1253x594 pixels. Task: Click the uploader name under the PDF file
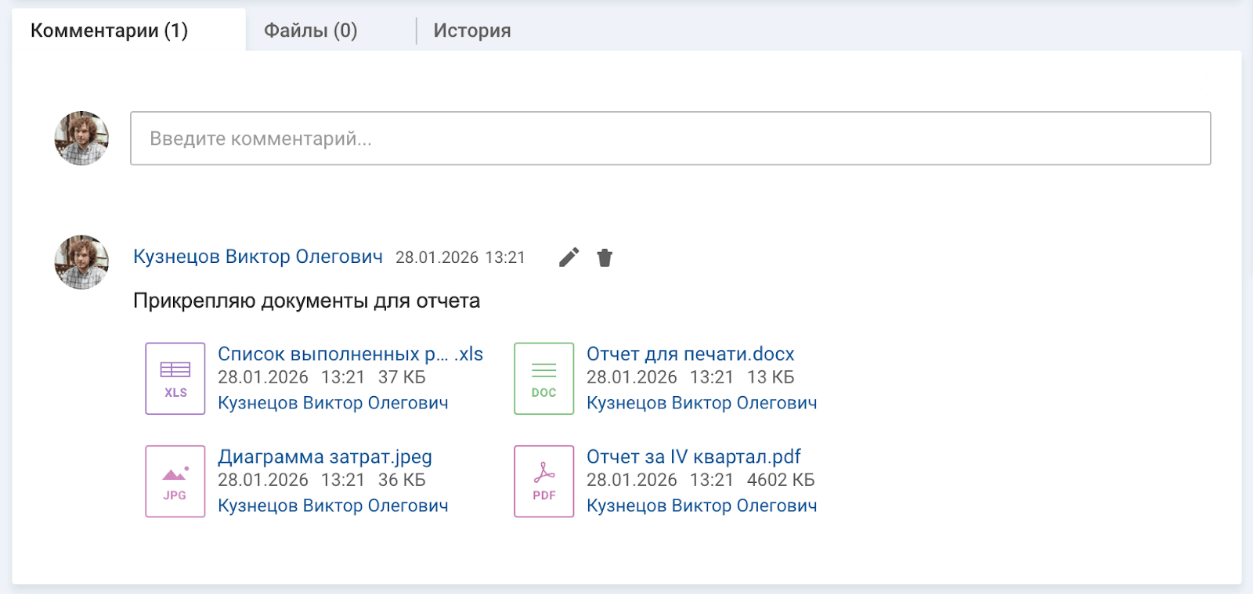pyautogui.click(x=702, y=506)
